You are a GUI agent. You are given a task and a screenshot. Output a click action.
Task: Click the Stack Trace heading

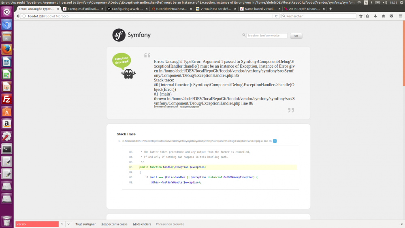(126, 134)
